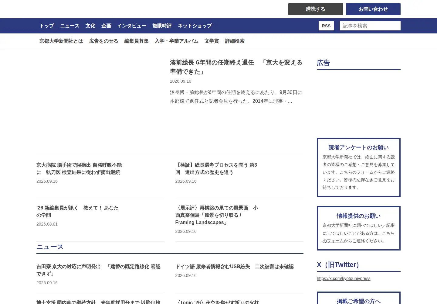Viewport: 437px width, 304px height.
Task: Open article 博士支援 同内容で継続方針
Action: pos(98,302)
